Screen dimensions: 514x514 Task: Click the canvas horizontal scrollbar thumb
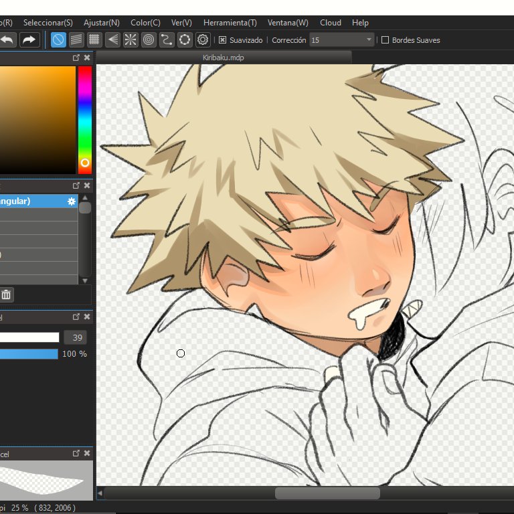click(x=327, y=493)
